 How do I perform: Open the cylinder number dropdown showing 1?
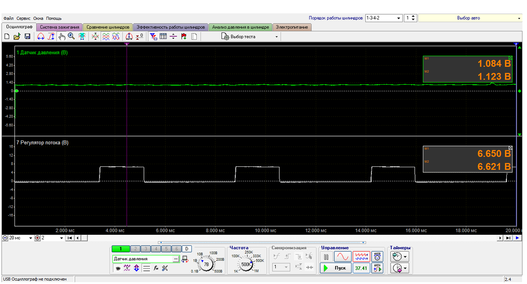click(x=410, y=18)
